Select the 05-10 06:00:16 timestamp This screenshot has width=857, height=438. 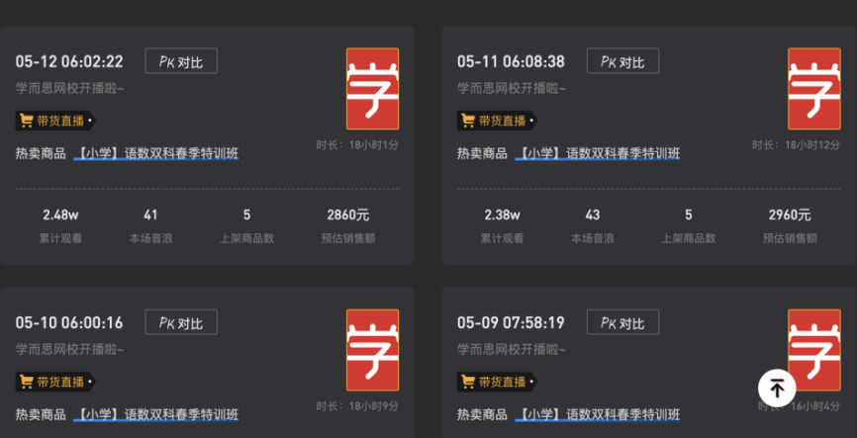pos(69,322)
